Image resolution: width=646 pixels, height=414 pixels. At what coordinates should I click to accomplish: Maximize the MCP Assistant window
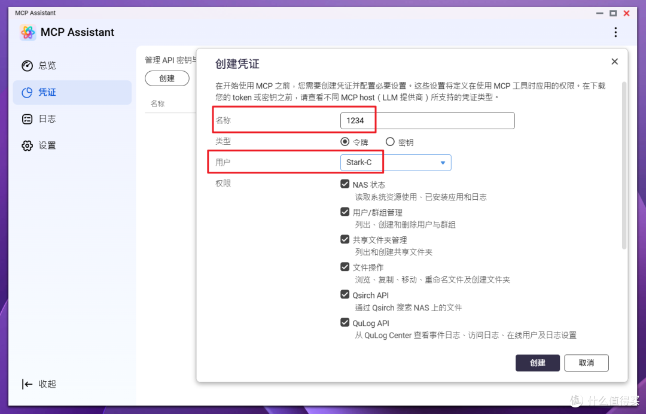tap(613, 13)
